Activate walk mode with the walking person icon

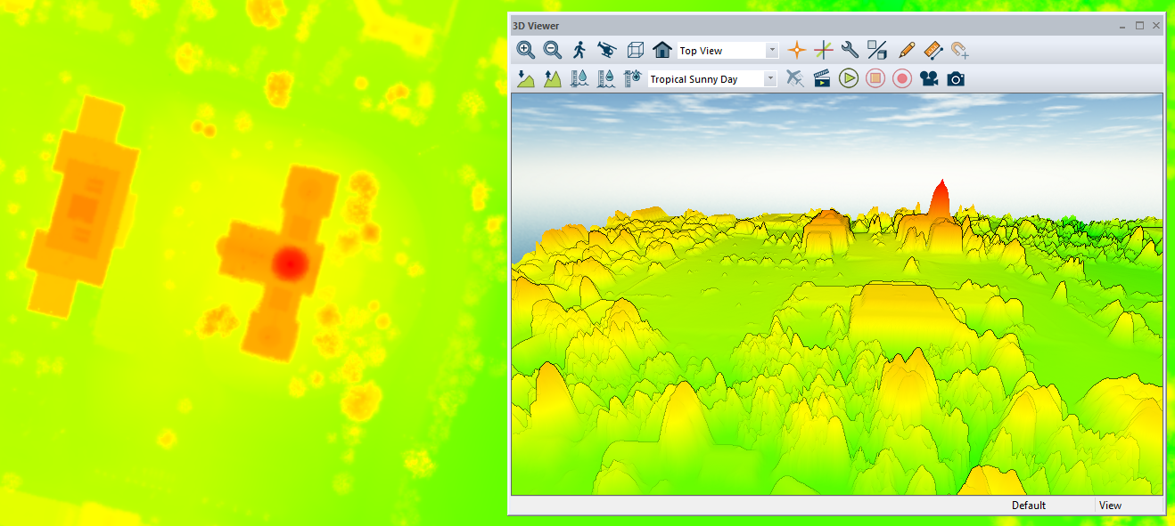(x=579, y=51)
